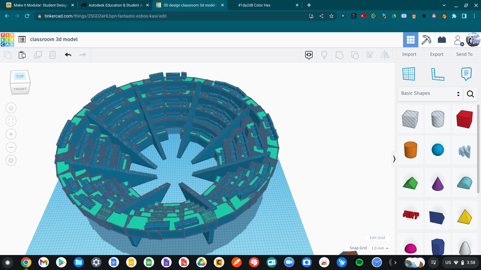Group the selected shapes
Viewport: 481px width, 270px height.
point(339,55)
